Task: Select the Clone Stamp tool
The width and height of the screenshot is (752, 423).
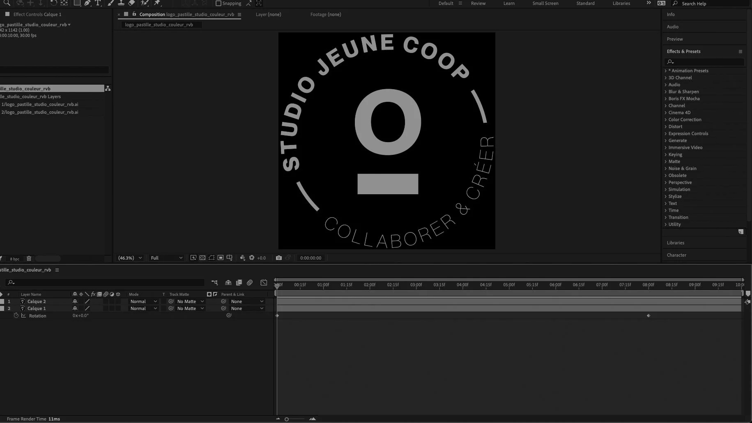Action: point(121,3)
